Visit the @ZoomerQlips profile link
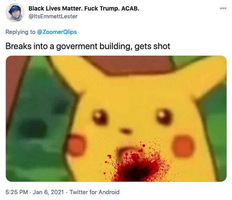Screen dimensions: 232x200 [57, 32]
